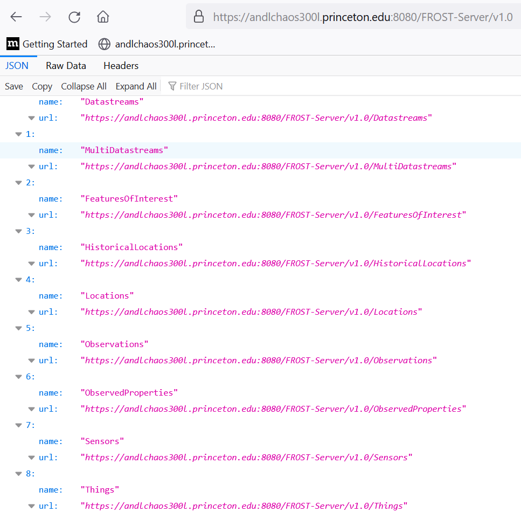Image resolution: width=521 pixels, height=512 pixels.
Task: Select the JSON viewer tab
Action: 17,66
